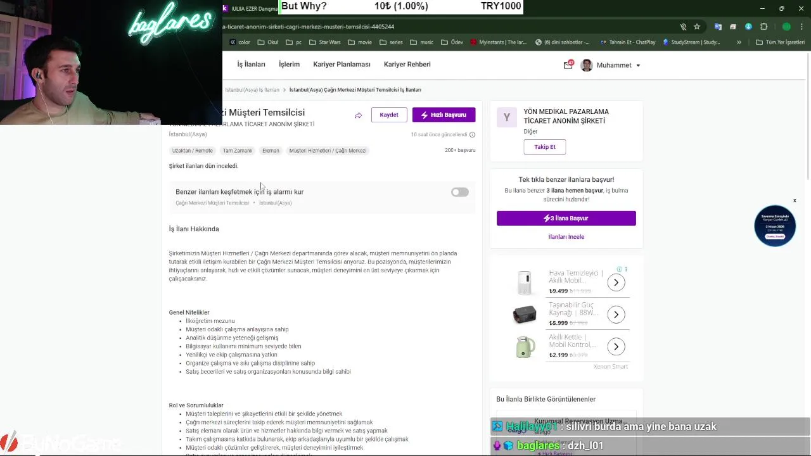
Task: Open the İş İlanları menu
Action: pos(251,65)
